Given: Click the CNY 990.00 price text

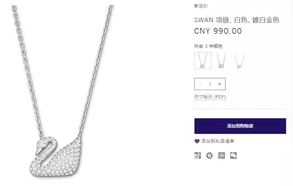Looking at the screenshot, I should [x=218, y=31].
